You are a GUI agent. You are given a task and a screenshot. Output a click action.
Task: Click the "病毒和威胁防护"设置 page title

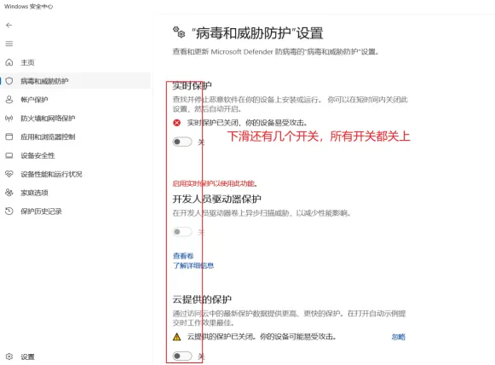(257, 33)
